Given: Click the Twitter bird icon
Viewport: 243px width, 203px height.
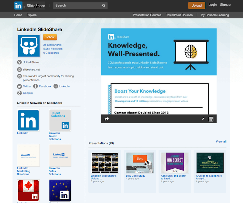Looking at the screenshot, I should (x=19, y=86).
